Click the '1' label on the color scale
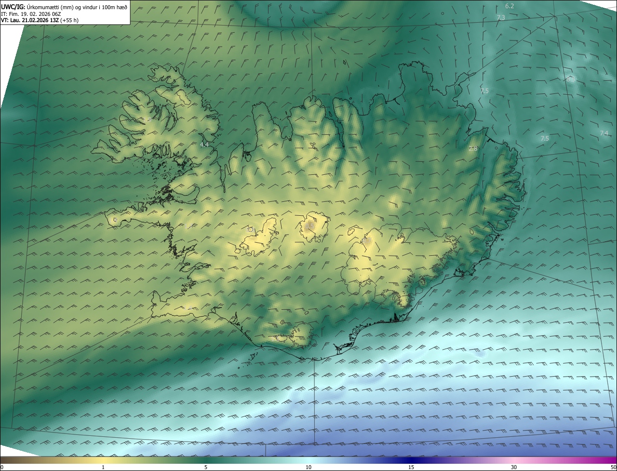Viewport: 617px width, 471px height. click(x=103, y=467)
